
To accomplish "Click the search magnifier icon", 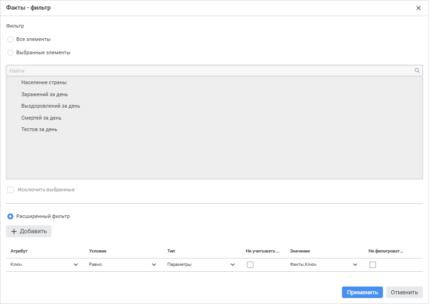I will tap(417, 71).
